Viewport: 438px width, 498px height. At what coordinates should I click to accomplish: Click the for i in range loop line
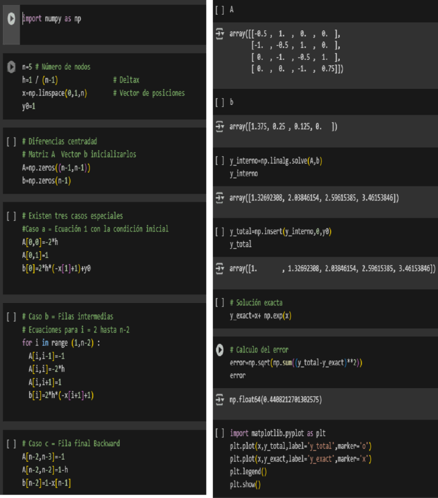61,343
